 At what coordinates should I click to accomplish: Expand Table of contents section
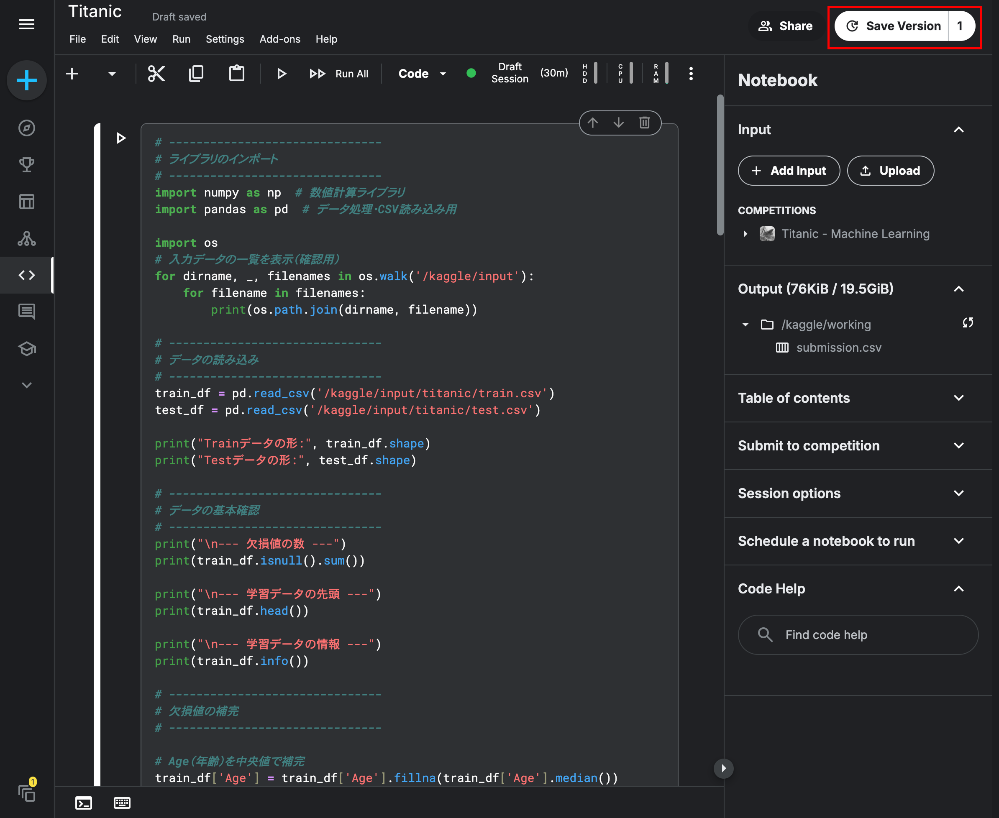point(958,398)
